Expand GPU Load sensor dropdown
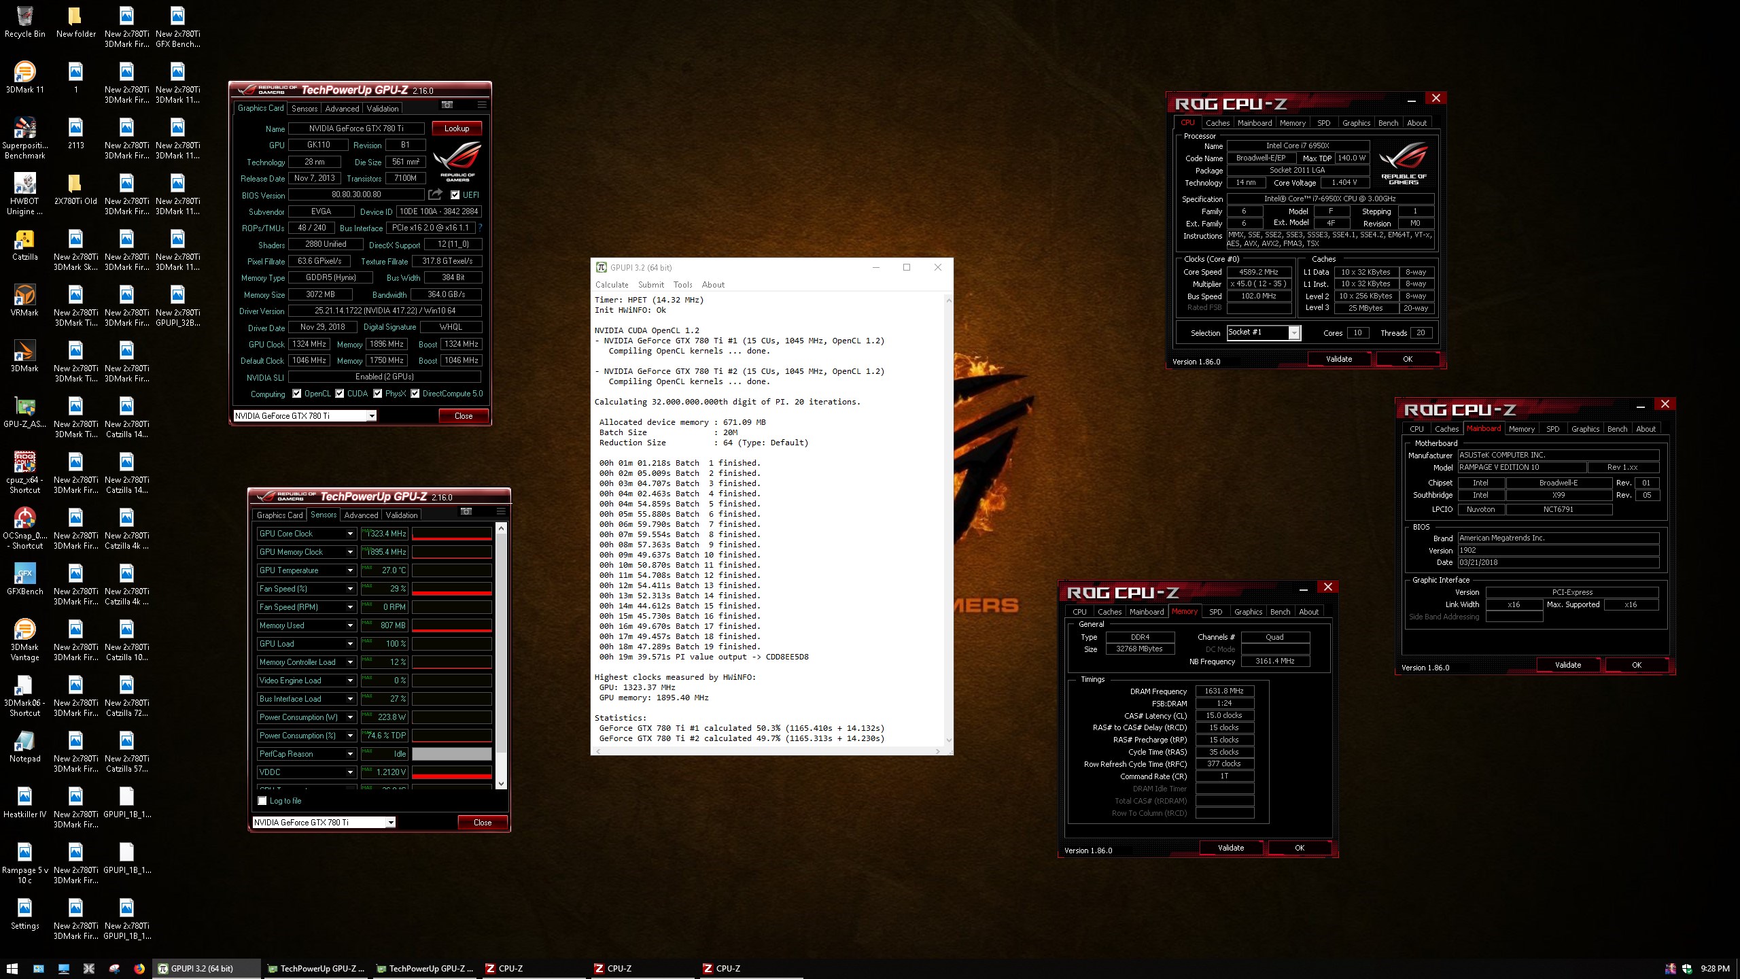The image size is (1740, 979). point(350,644)
